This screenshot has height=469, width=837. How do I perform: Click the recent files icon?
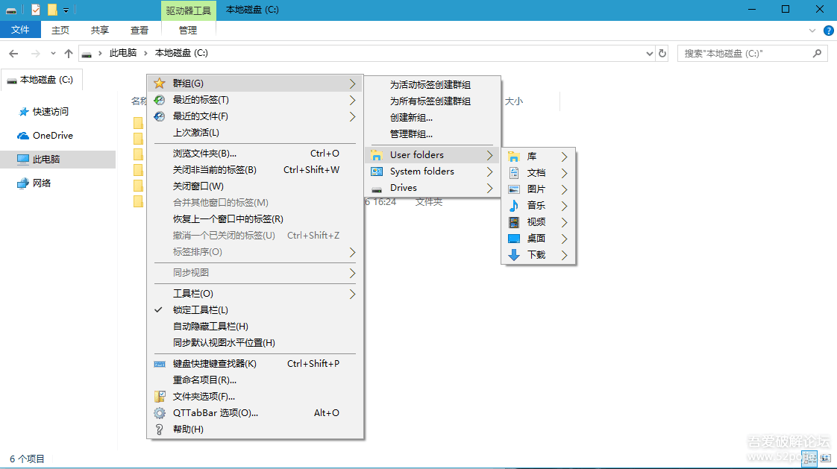(159, 116)
